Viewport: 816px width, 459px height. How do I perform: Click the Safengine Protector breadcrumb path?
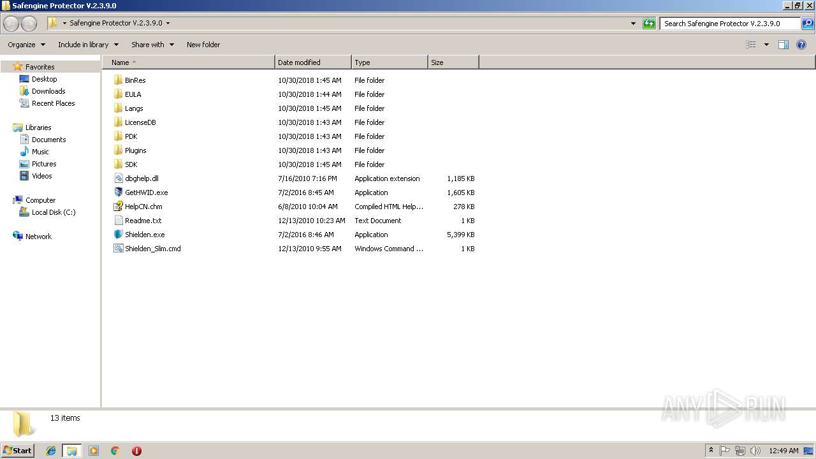point(116,24)
